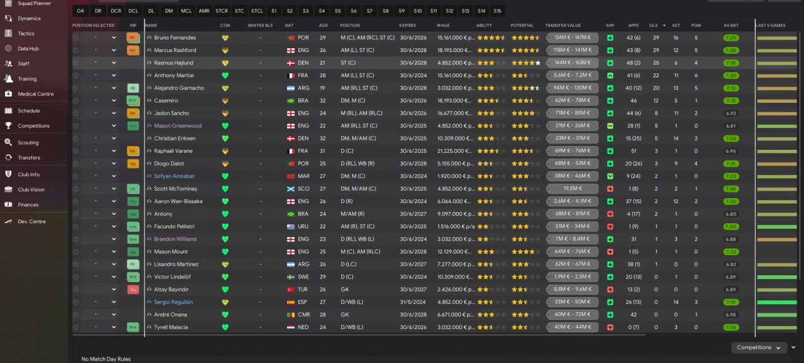The image size is (804, 363).
Task: Toggle selection circle for Rasmus Højlund
Action: (x=76, y=63)
